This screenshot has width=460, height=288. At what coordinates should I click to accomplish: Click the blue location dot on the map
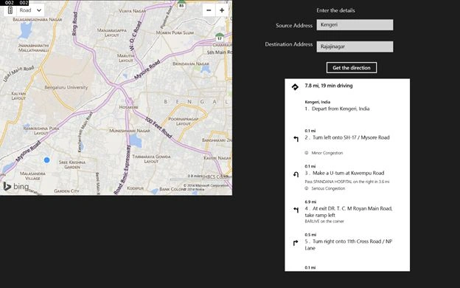click(x=46, y=160)
